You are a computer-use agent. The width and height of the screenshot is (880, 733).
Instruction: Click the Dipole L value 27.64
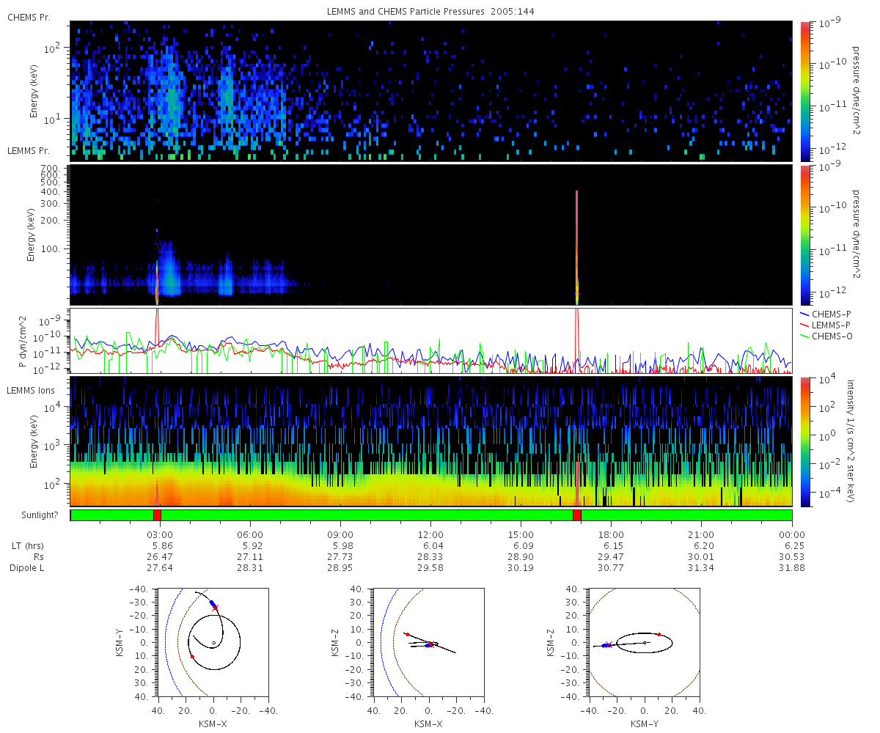coord(160,568)
